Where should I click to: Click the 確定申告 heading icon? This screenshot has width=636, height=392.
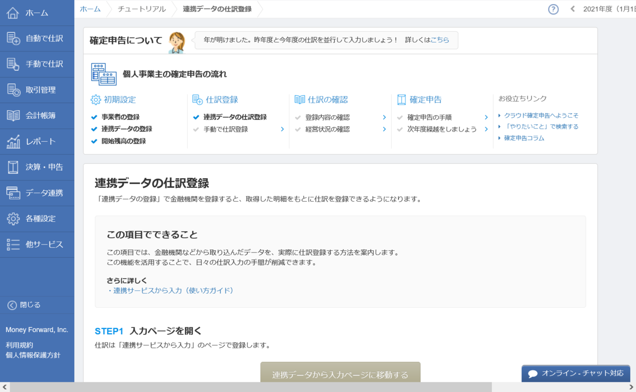coord(401,100)
